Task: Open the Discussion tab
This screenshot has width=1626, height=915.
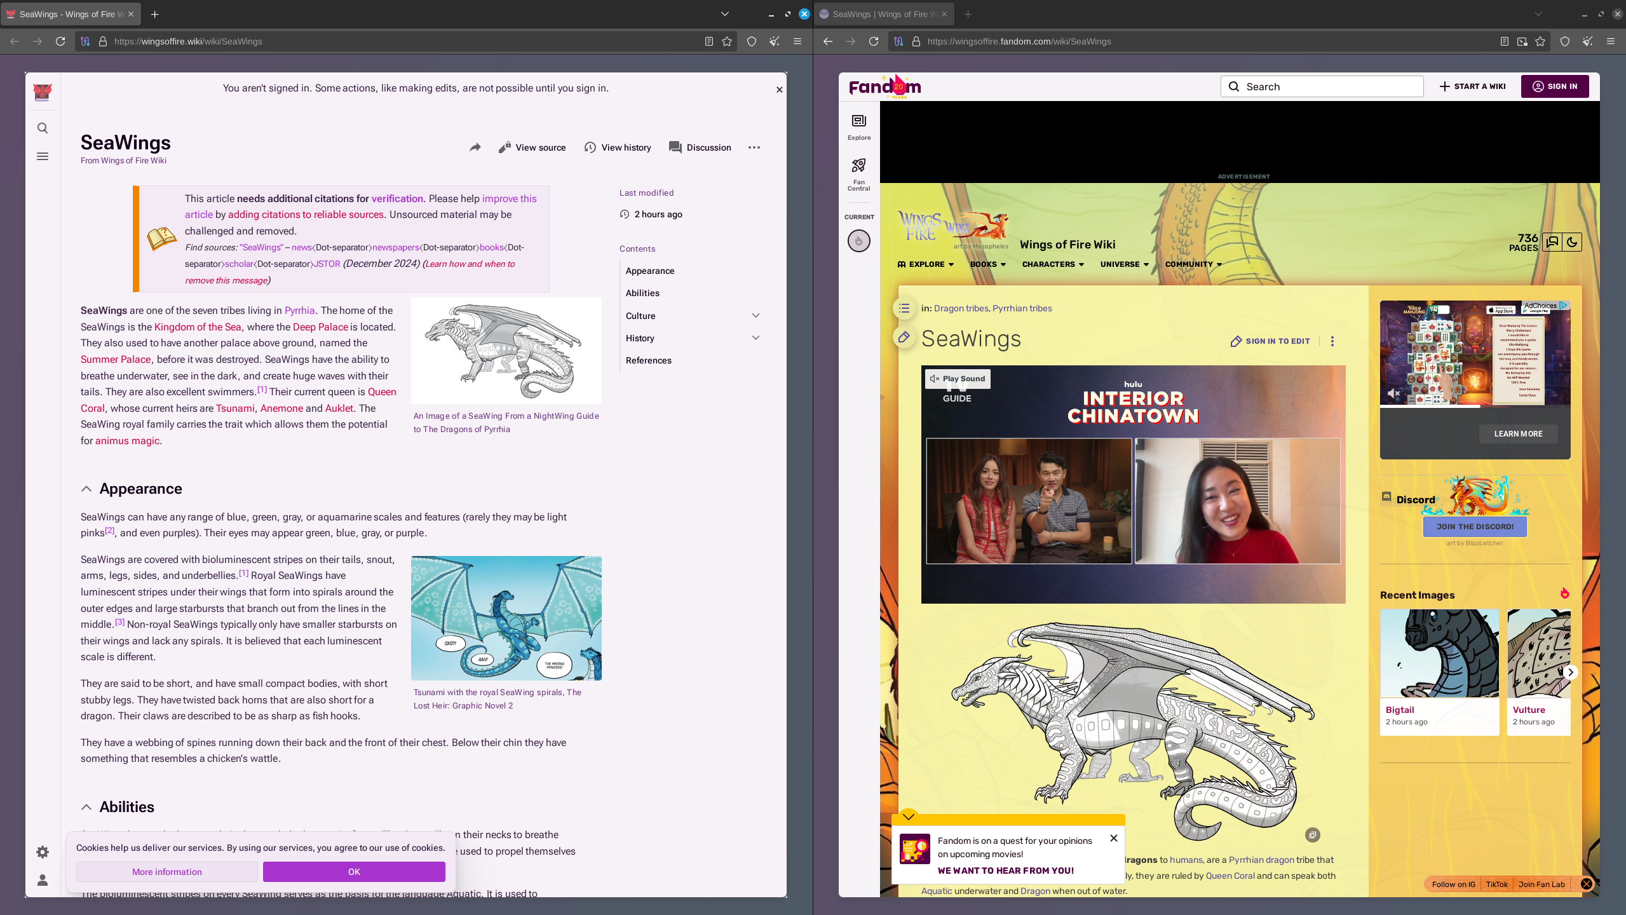Action: click(700, 147)
